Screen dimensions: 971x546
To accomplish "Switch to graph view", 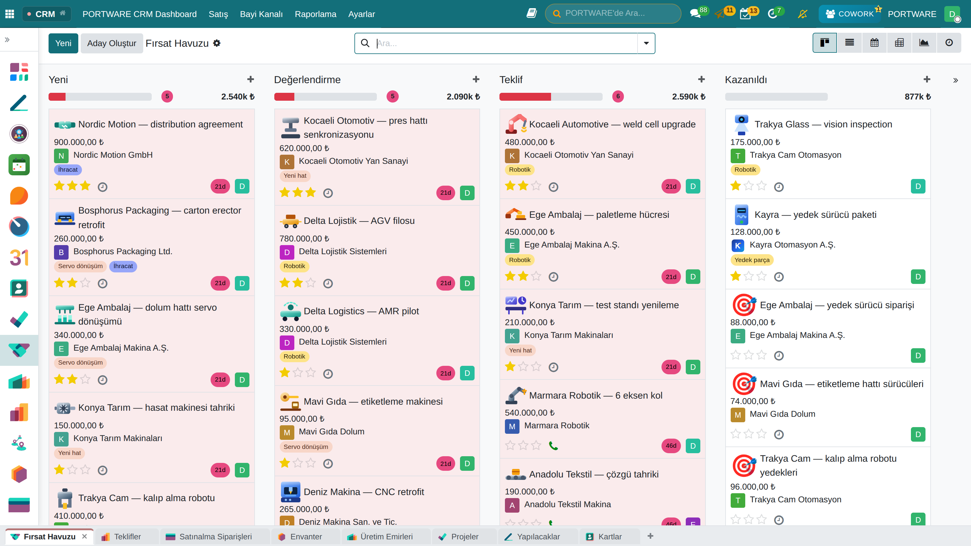I will (924, 42).
